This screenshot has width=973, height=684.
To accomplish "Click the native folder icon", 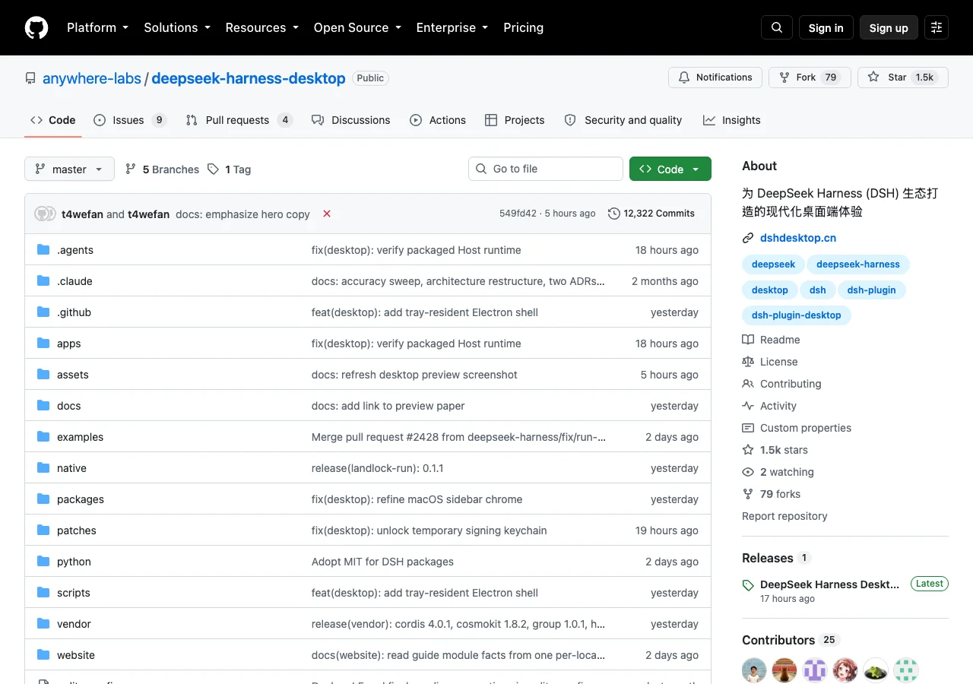I will (43, 468).
